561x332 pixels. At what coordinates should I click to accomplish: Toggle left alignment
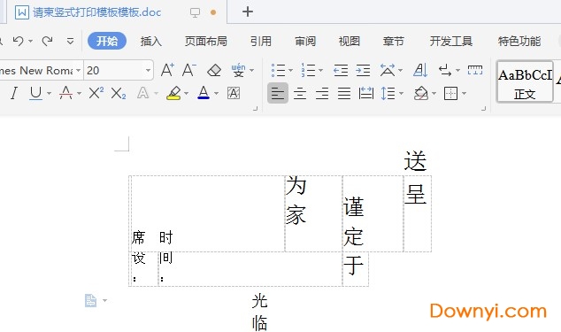(x=278, y=93)
